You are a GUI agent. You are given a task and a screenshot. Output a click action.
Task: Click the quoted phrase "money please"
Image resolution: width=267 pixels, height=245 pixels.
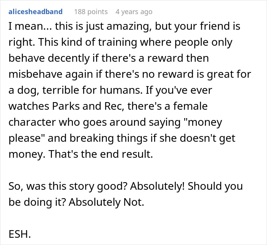[x=115, y=130]
